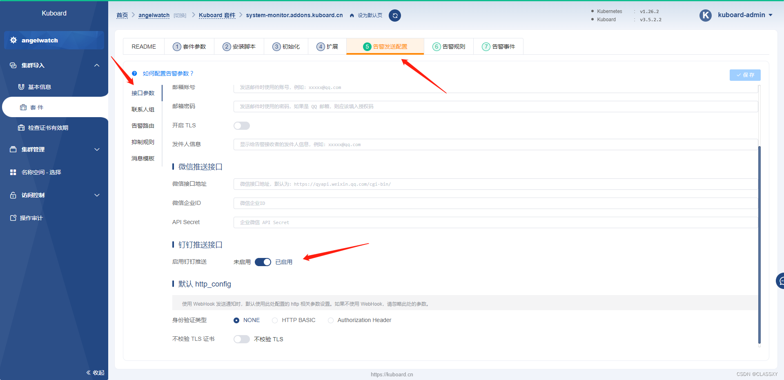Expand the 集群管理 menu chevron

(97, 149)
